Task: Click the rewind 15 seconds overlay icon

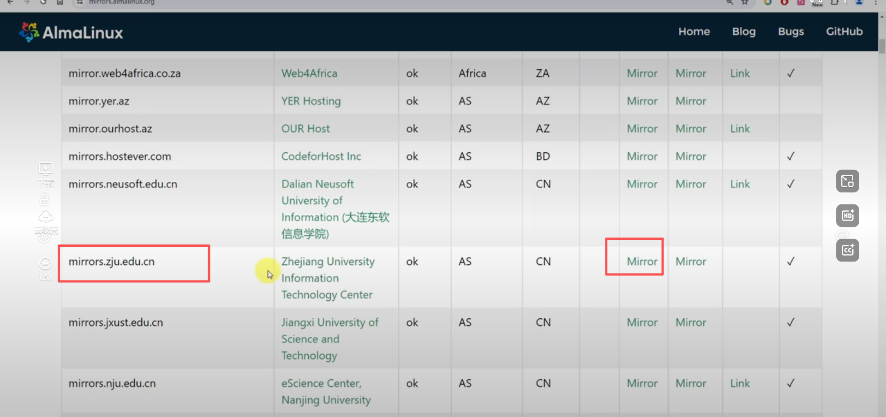Action: tap(44, 237)
